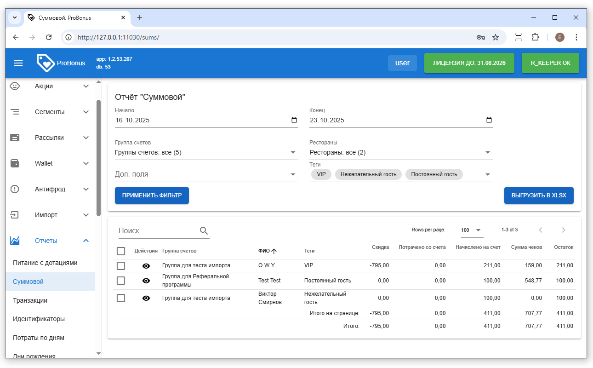Open Транзакции report in sidebar
Screen dimensions: 593x368
click(30, 300)
